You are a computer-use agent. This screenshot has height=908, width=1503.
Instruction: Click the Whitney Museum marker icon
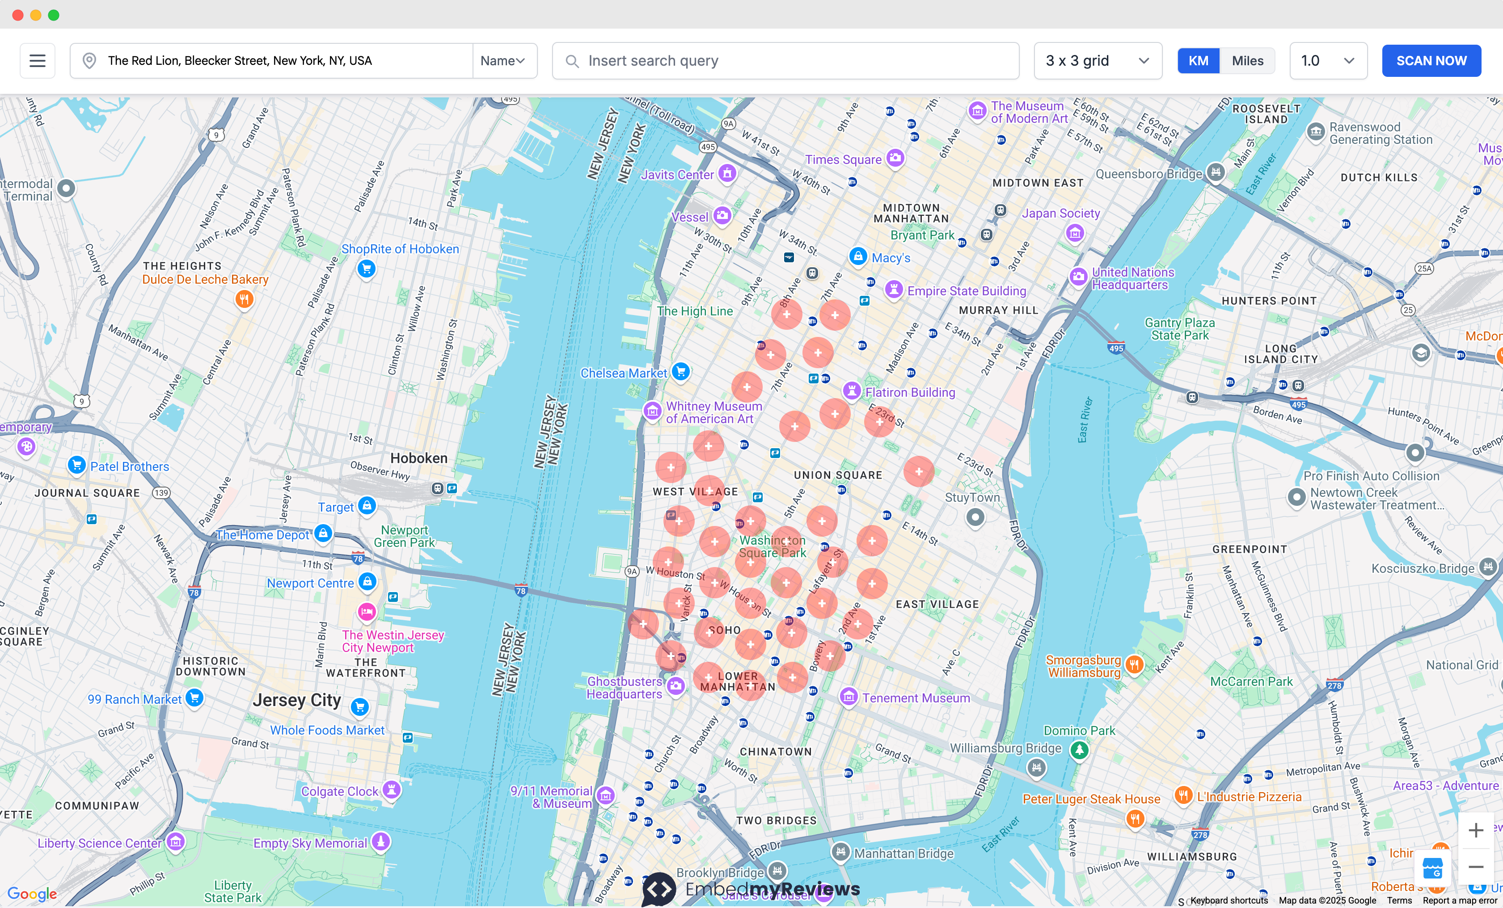click(652, 411)
